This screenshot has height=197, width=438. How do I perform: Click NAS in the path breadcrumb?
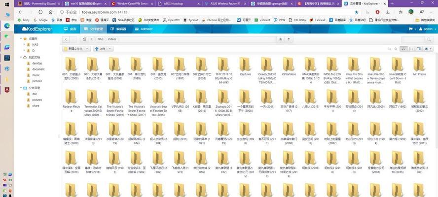(100, 39)
